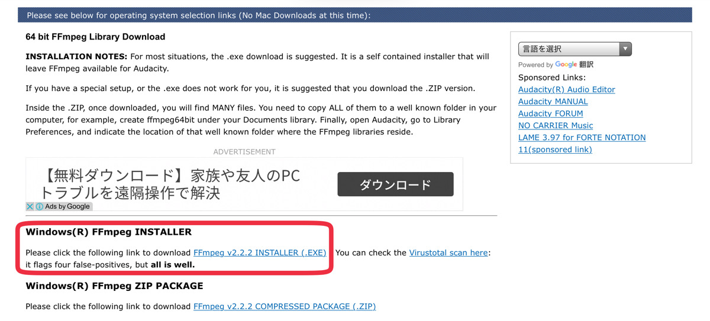The image size is (710, 321).
Task: Download FFmpeg v2.2.2 COMPRESSED PACKAGE (.ZIP)
Action: 285,306
